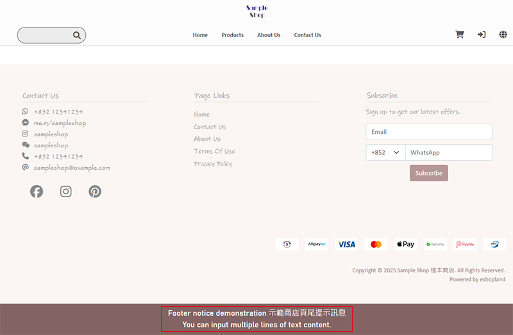Open the globe language selector
Screen dimensions: 513x335
503,35
